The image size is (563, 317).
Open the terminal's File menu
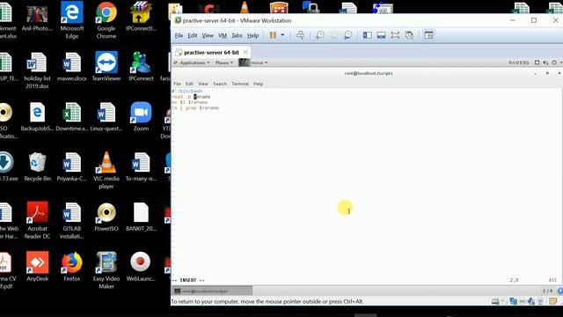[177, 84]
